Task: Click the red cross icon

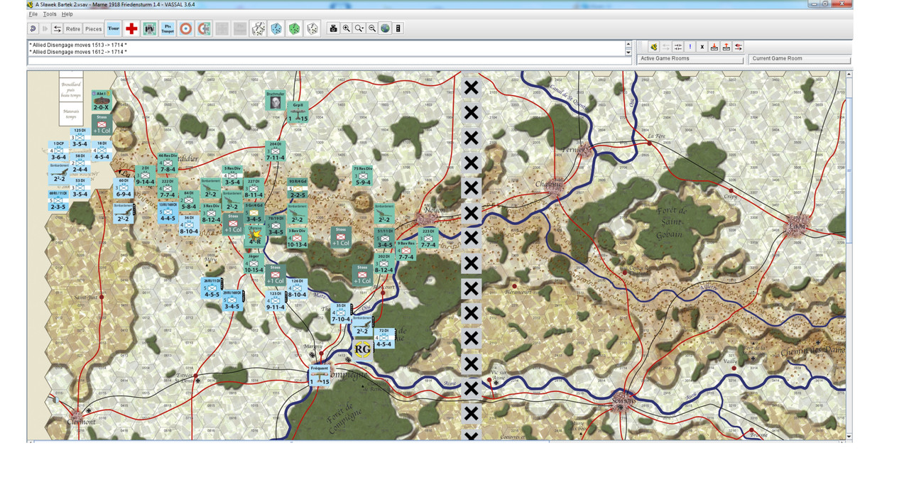Action: (x=131, y=28)
